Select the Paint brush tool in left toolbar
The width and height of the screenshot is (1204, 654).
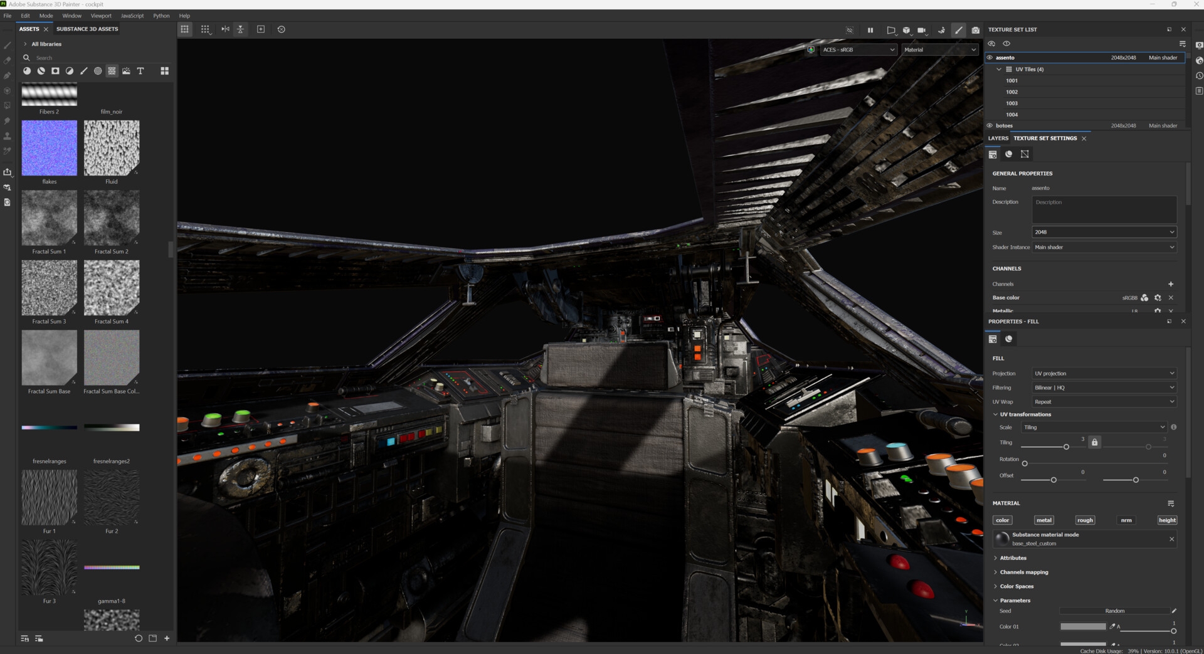click(x=8, y=45)
